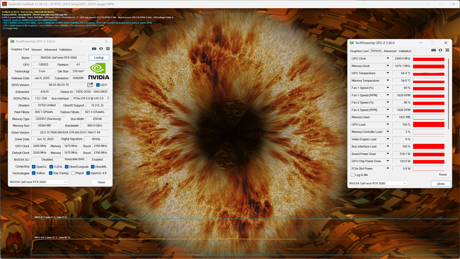Click screenshot camera icon in left GPU-Z window
Image resolution: width=460 pixels, height=259 pixels.
pos(94,49)
